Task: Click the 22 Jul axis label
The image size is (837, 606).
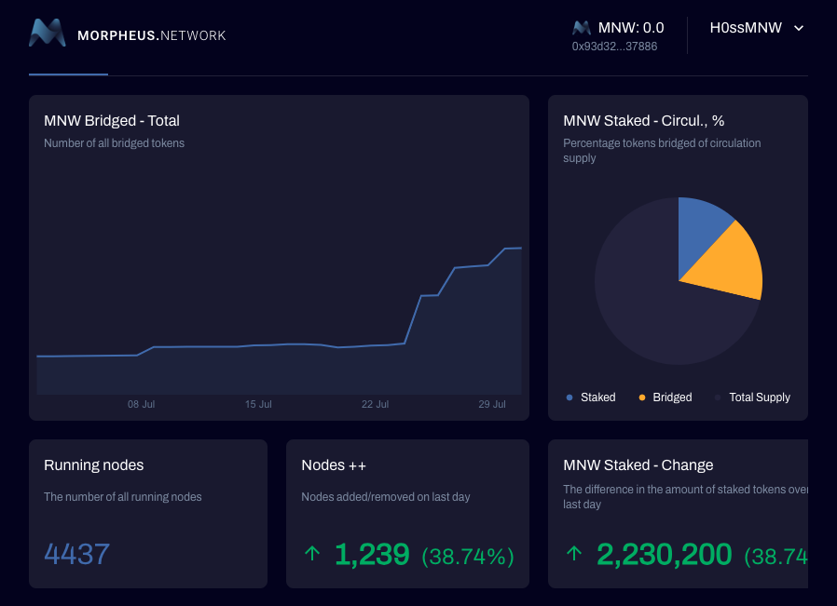Action: pos(375,405)
